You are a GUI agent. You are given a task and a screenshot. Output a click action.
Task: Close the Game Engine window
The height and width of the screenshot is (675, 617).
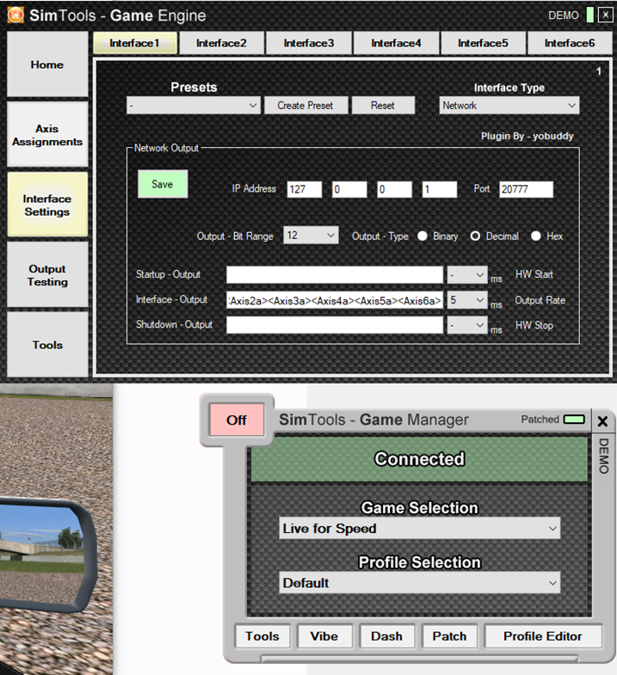605,15
